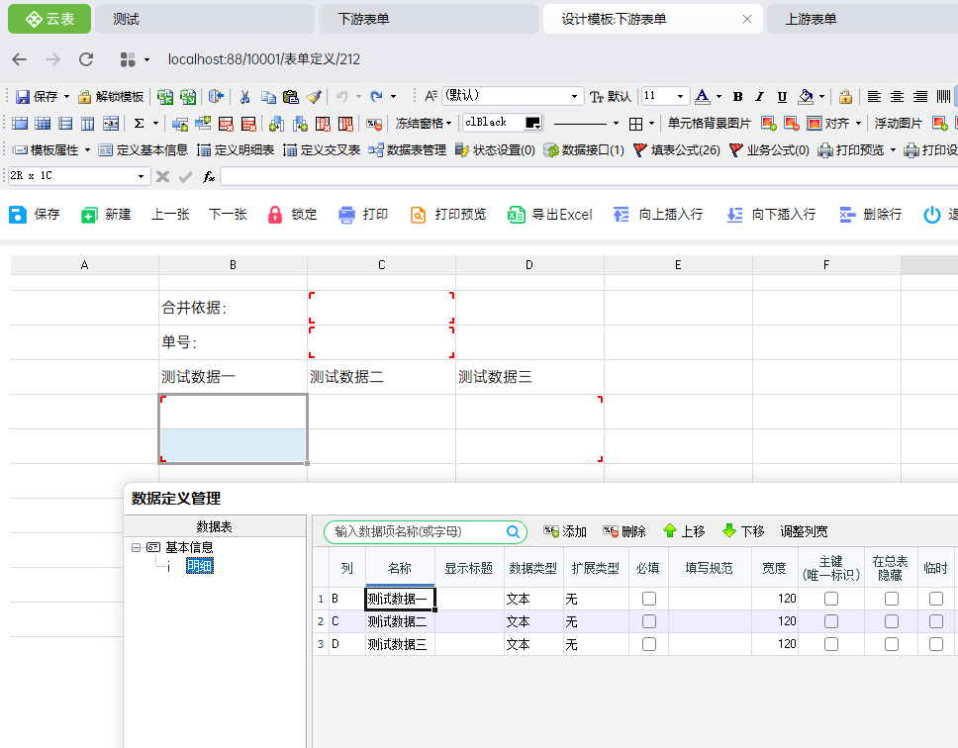The height and width of the screenshot is (748, 958).
Task: Open the cell reference 2R x 1C dropdown
Action: point(141,176)
